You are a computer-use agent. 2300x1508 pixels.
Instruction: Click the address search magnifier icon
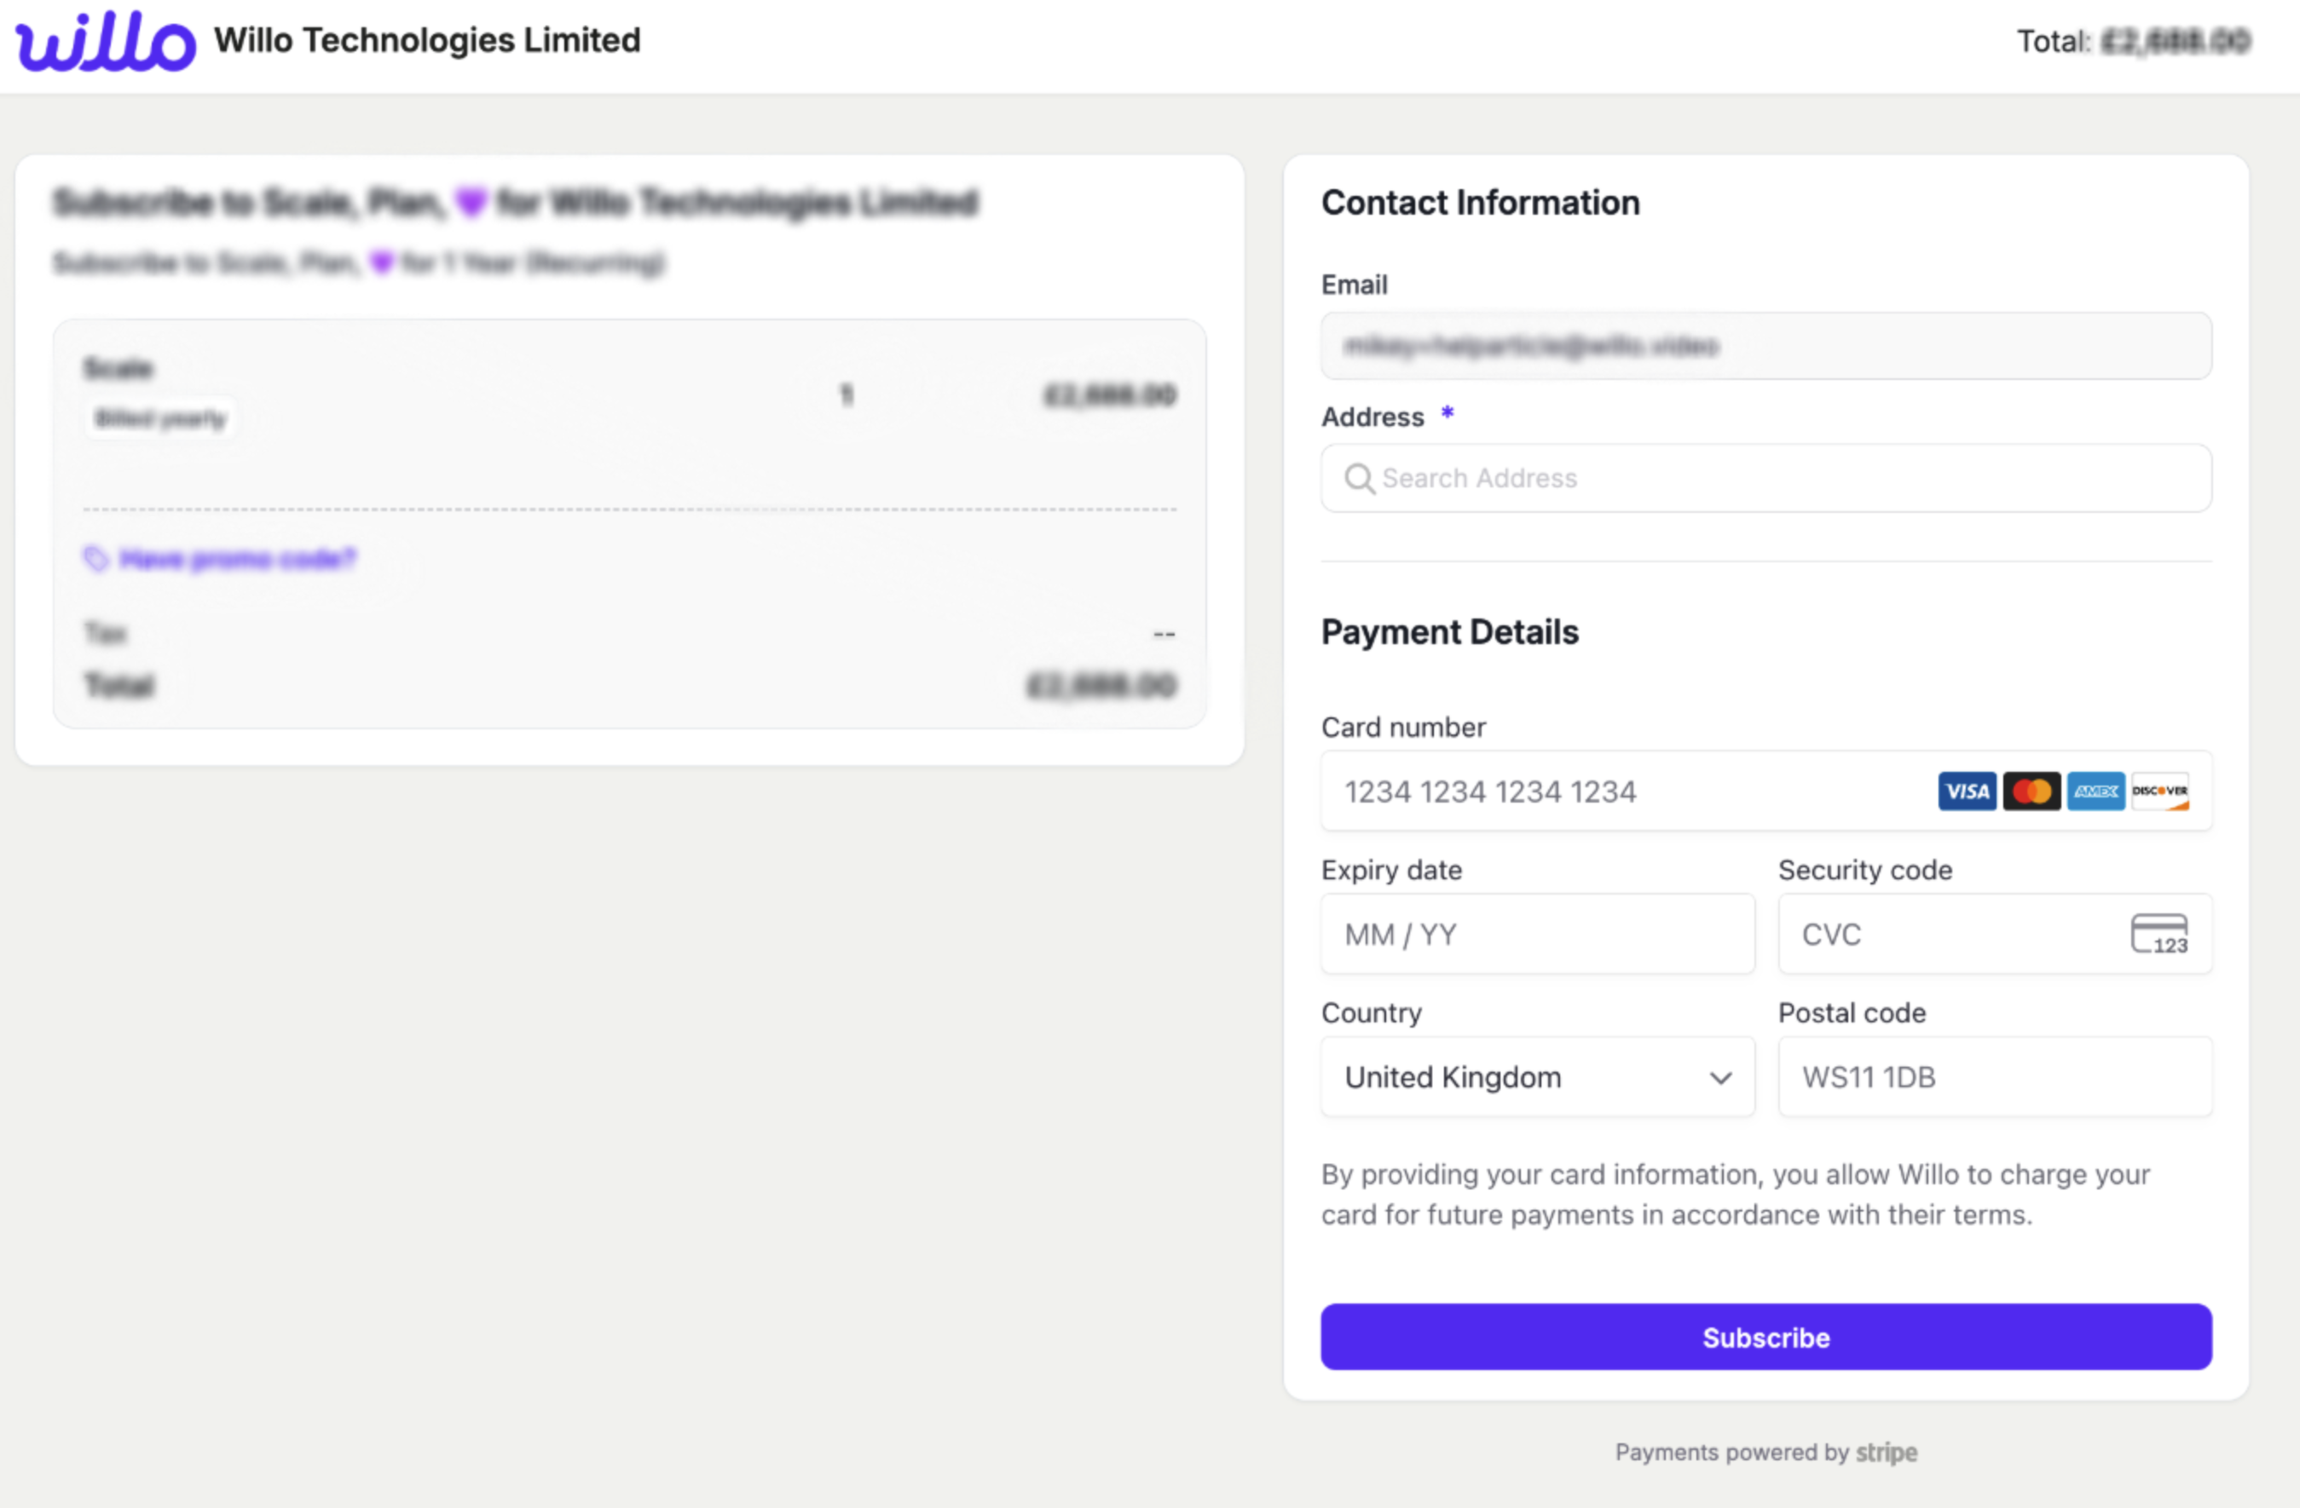[x=1359, y=479]
